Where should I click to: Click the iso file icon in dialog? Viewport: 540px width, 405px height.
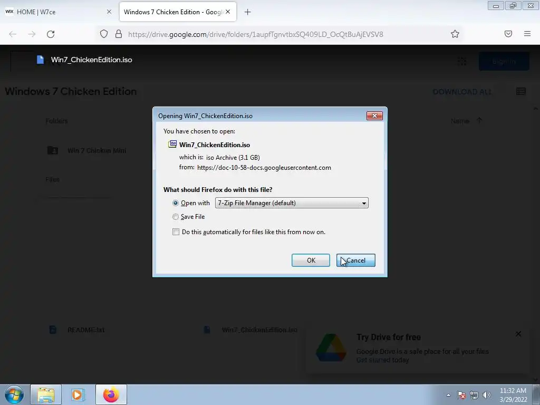(172, 144)
